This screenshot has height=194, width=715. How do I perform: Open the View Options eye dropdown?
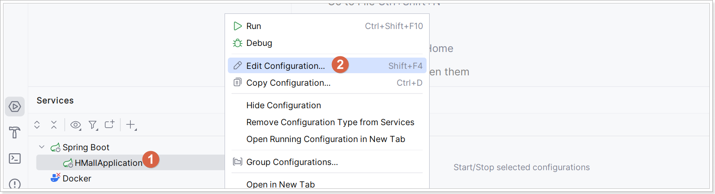76,125
